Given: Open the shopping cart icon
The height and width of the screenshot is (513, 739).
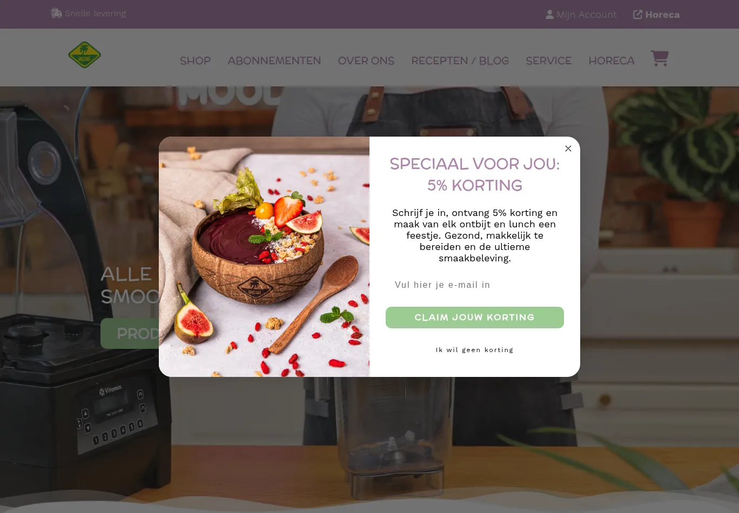Looking at the screenshot, I should point(659,58).
